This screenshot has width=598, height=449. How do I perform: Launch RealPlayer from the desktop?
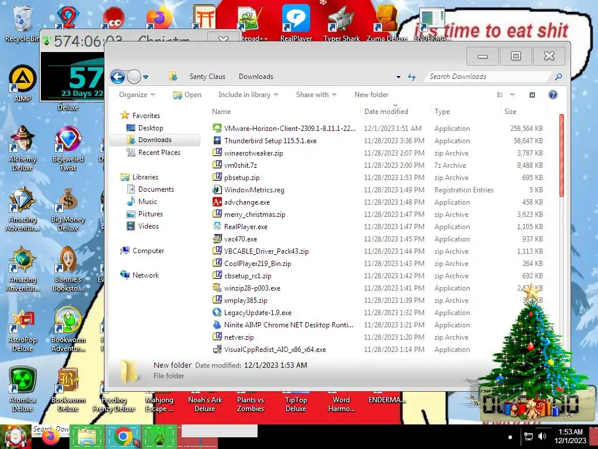(x=296, y=23)
